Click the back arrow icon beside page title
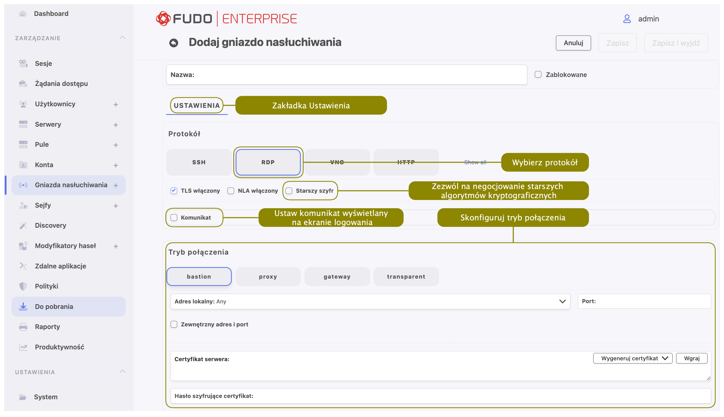This screenshot has height=417, width=724. (174, 43)
